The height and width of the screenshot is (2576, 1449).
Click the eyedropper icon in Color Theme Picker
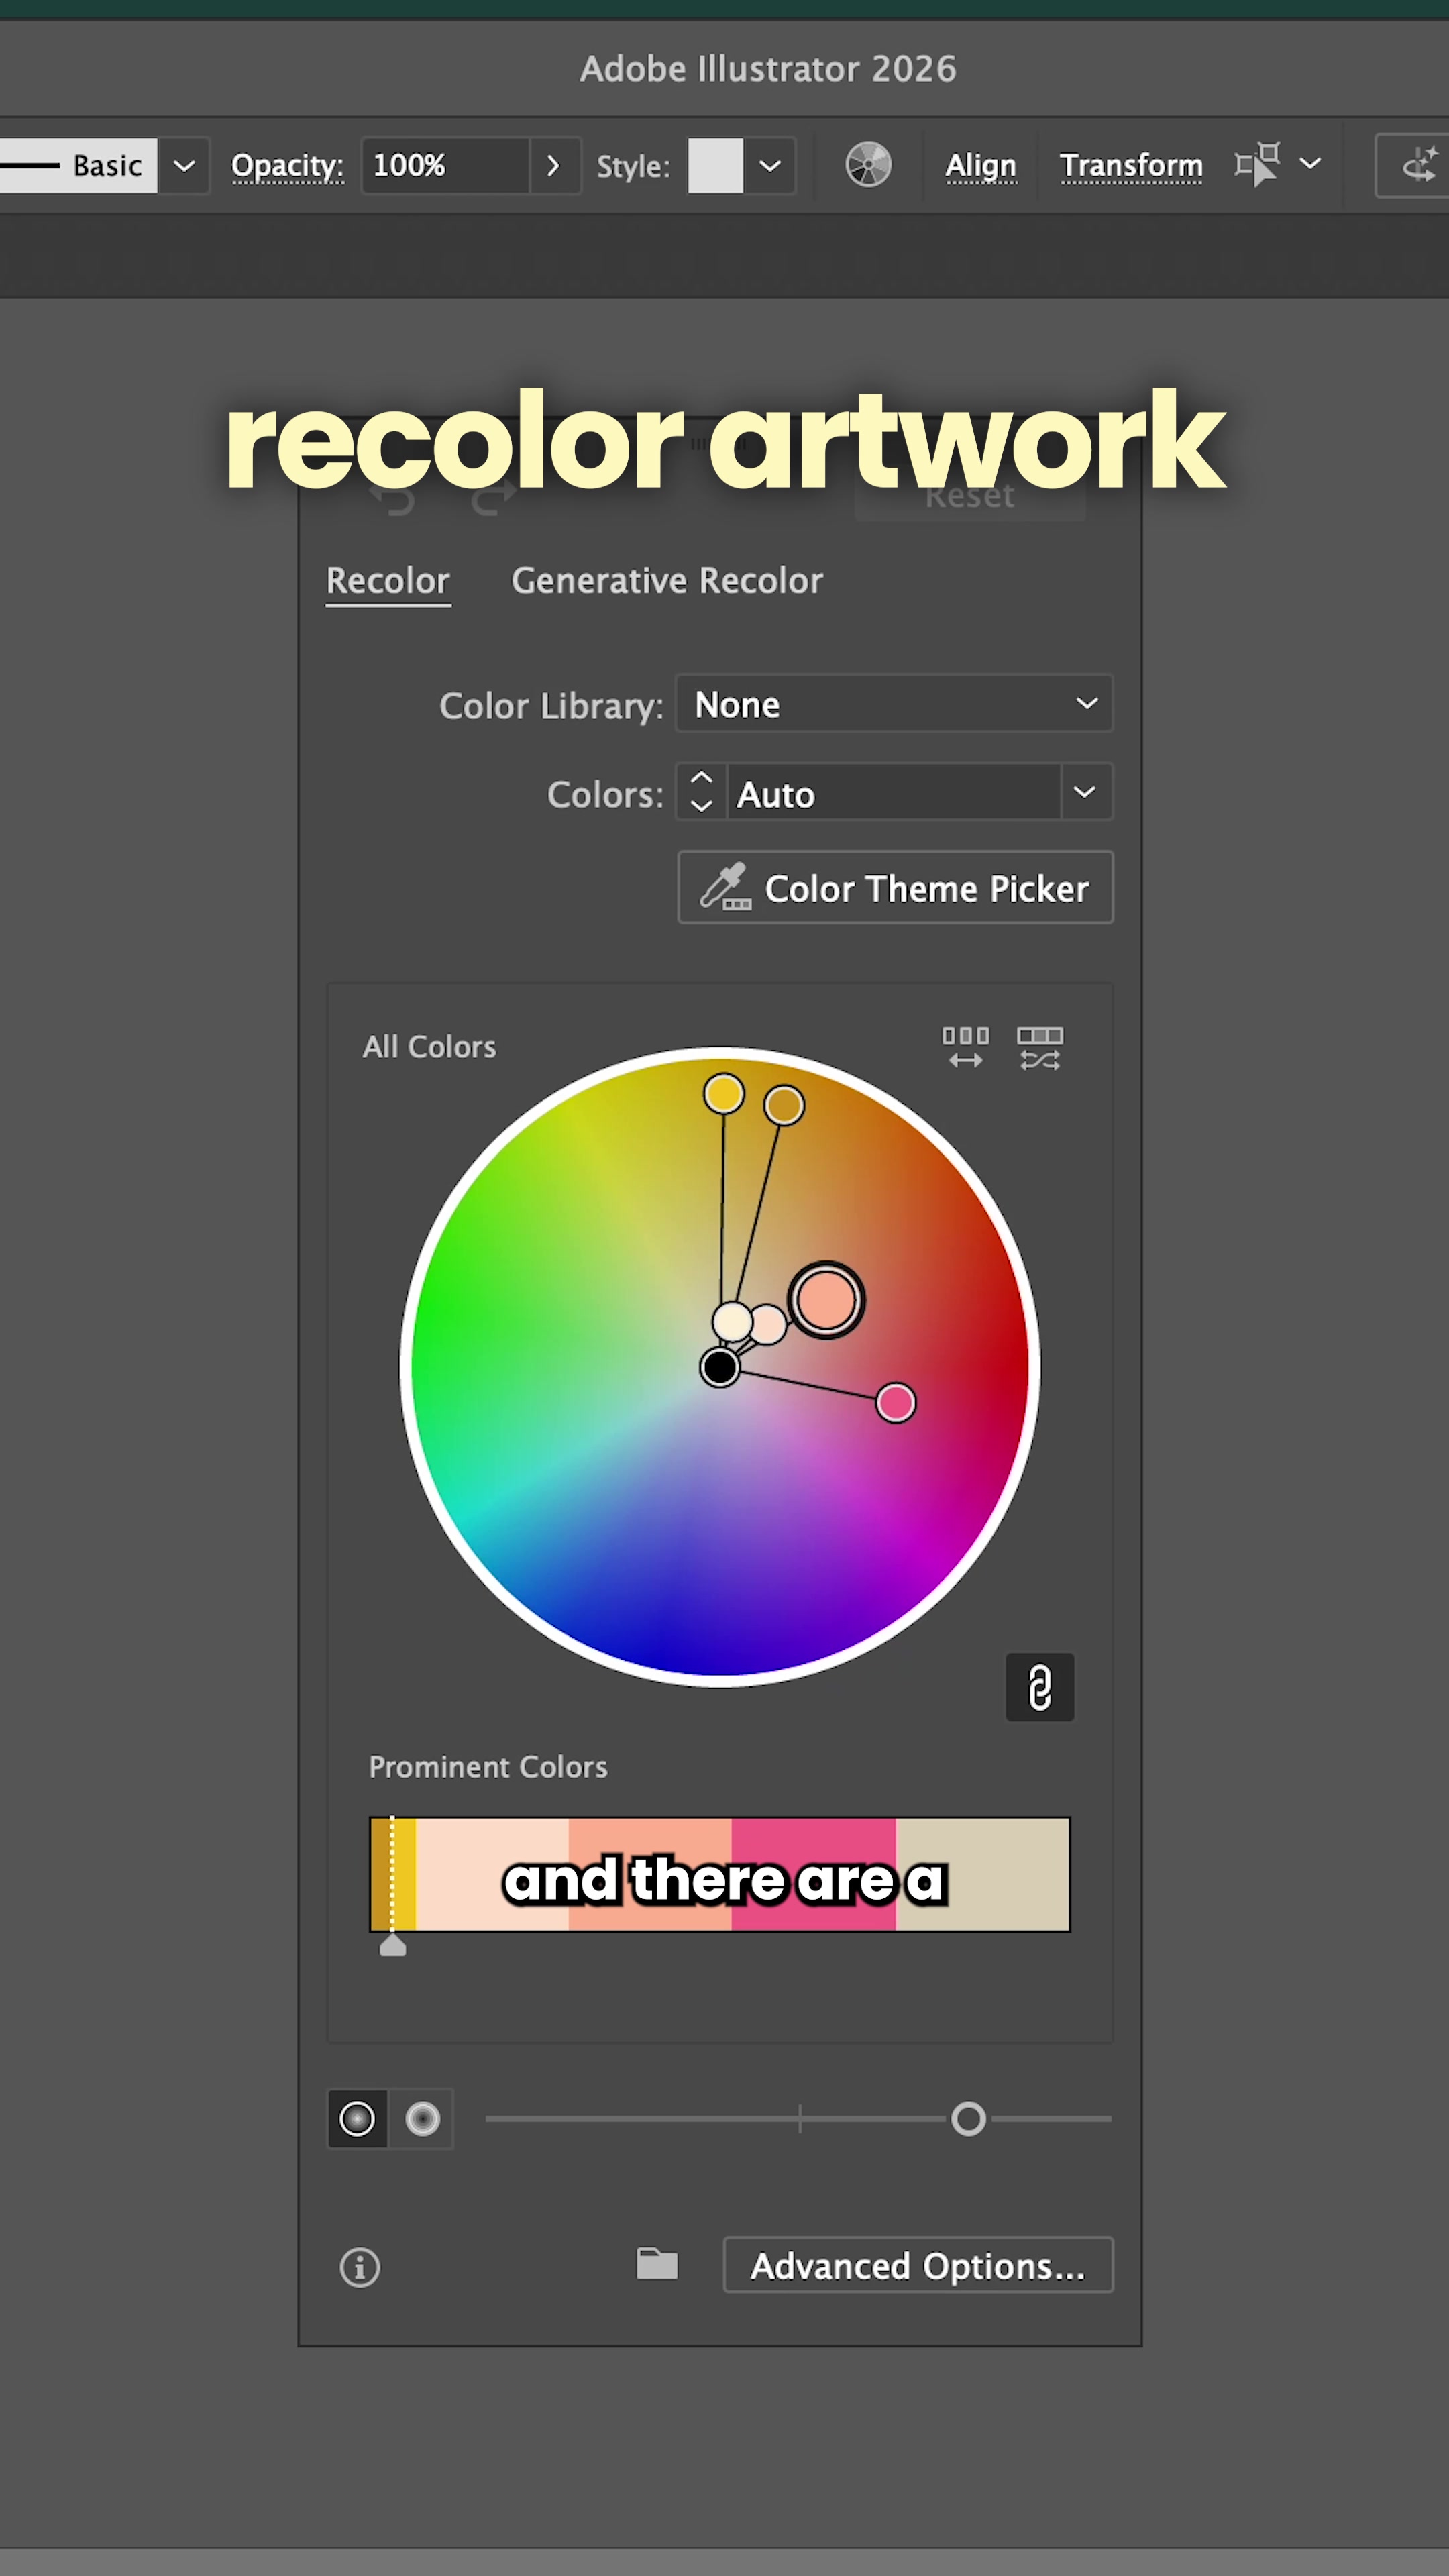click(x=725, y=887)
